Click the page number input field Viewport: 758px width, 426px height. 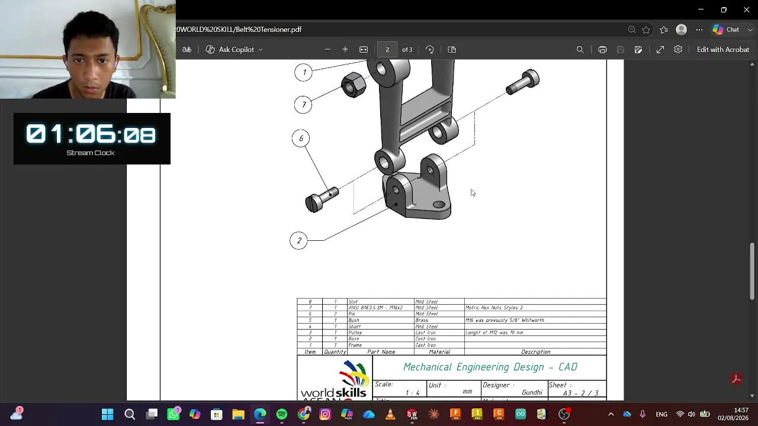(x=387, y=50)
